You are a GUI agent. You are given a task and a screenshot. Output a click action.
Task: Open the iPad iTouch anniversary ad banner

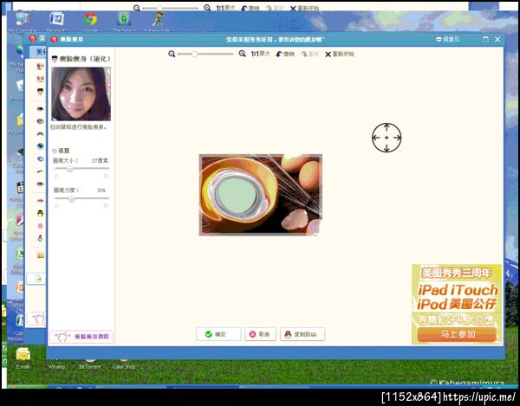coord(457,304)
